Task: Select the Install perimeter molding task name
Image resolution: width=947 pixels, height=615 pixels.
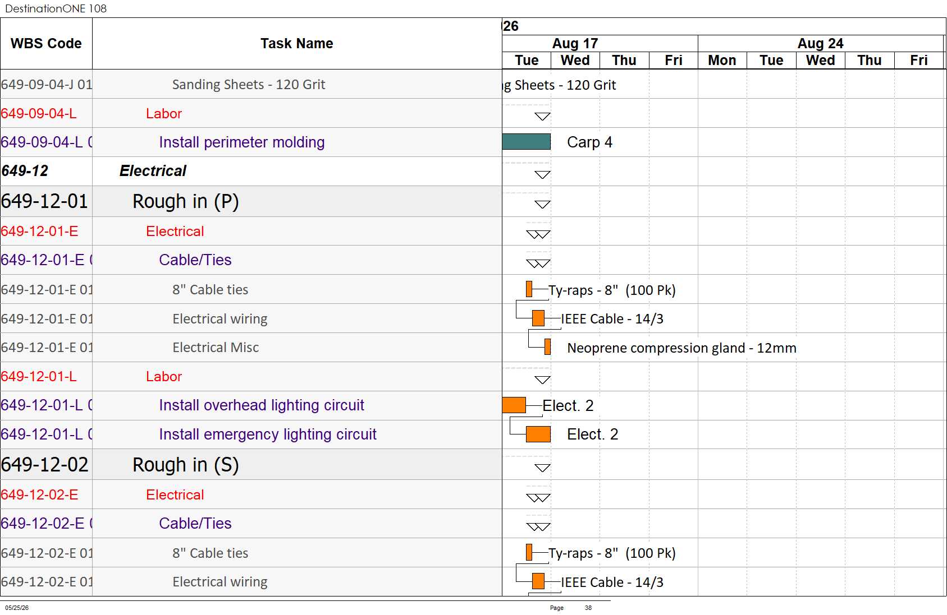Action: pos(242,142)
